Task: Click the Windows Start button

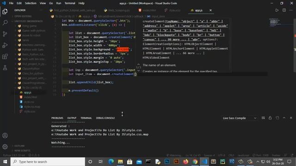Action: 5,161
